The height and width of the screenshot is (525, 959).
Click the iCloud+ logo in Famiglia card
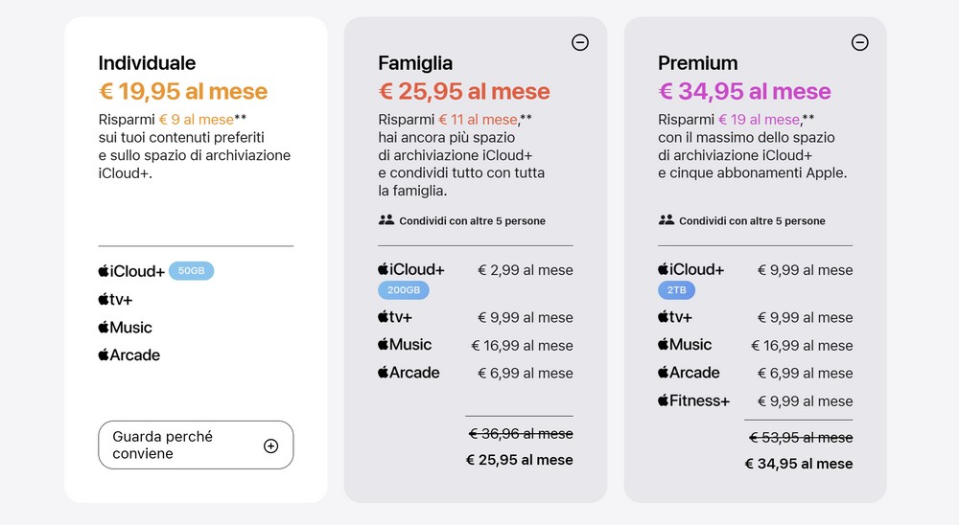411,269
